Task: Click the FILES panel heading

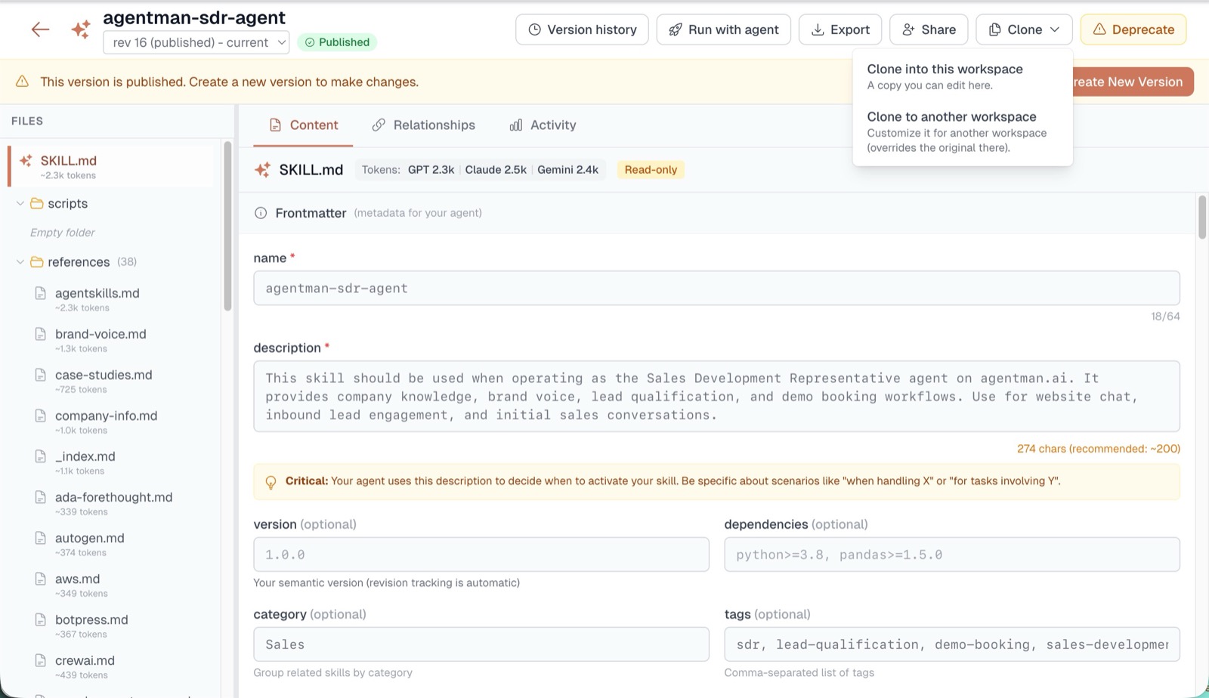Action: (27, 121)
